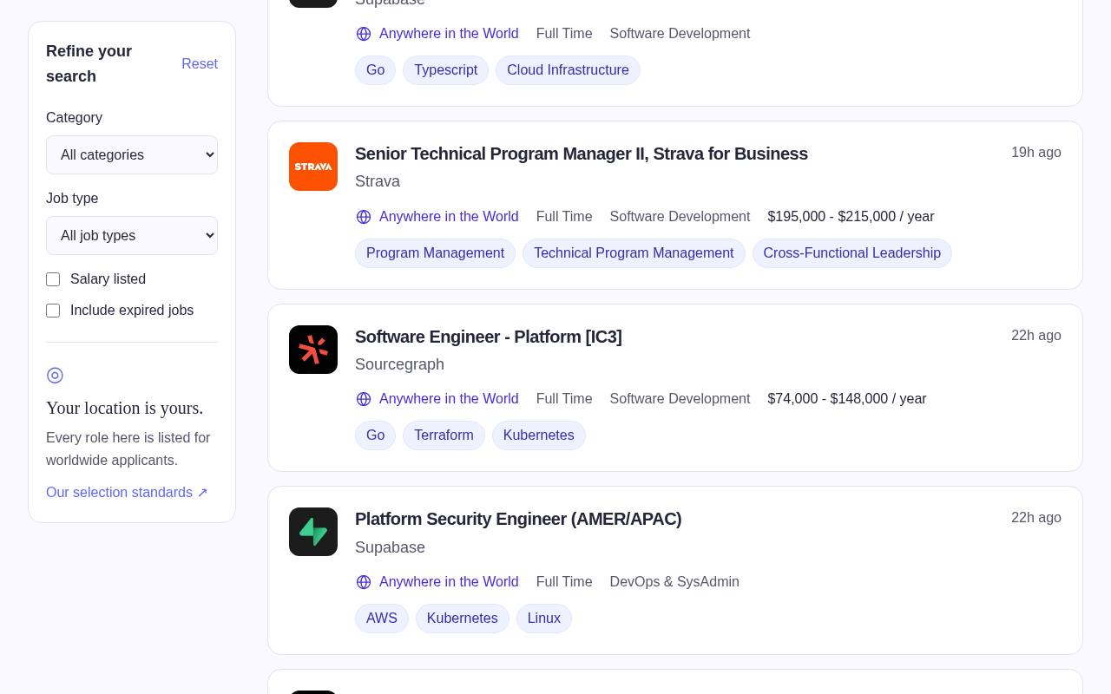Click the target location icon in sidebar
This screenshot has height=694, width=1111.
(x=55, y=375)
